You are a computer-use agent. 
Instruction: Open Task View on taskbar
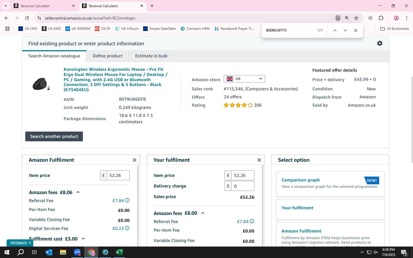[x=34, y=252]
